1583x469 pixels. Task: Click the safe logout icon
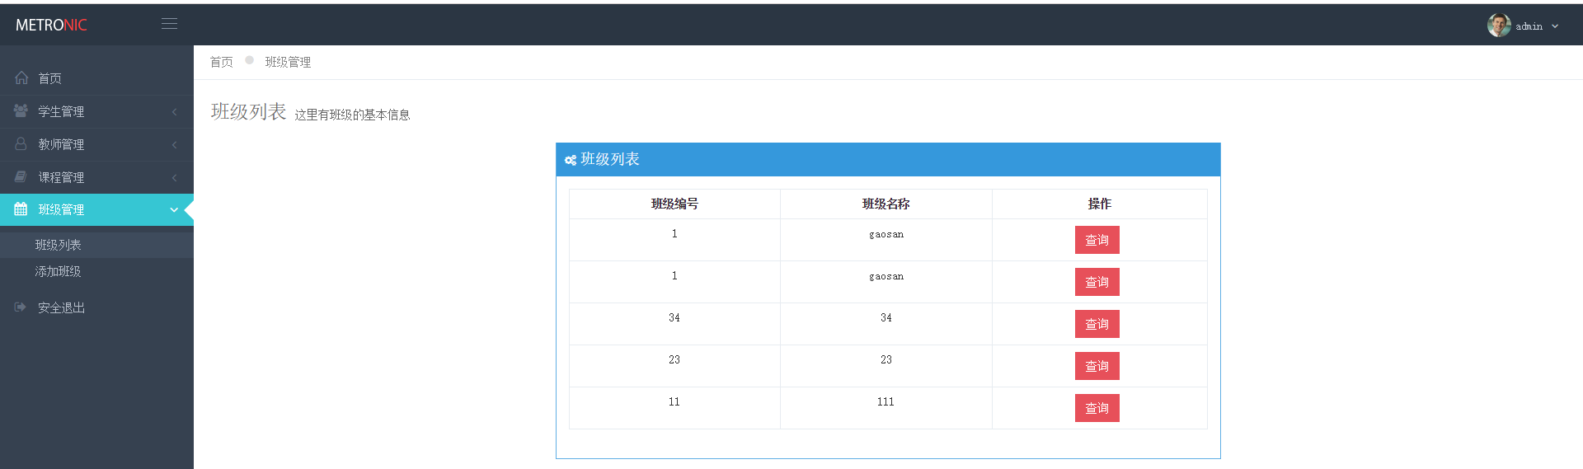pyautogui.click(x=21, y=307)
